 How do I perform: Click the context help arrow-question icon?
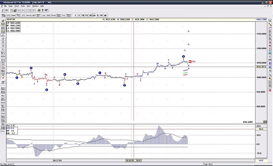click(x=46, y=10)
